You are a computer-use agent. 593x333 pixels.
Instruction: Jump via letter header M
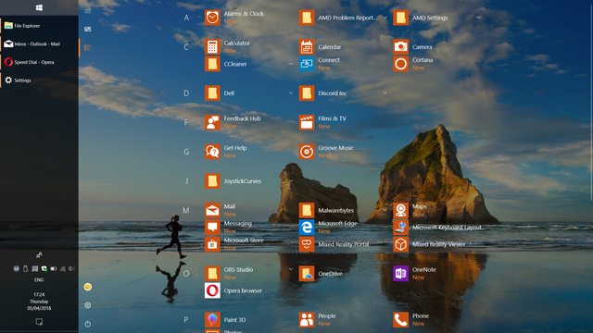186,210
